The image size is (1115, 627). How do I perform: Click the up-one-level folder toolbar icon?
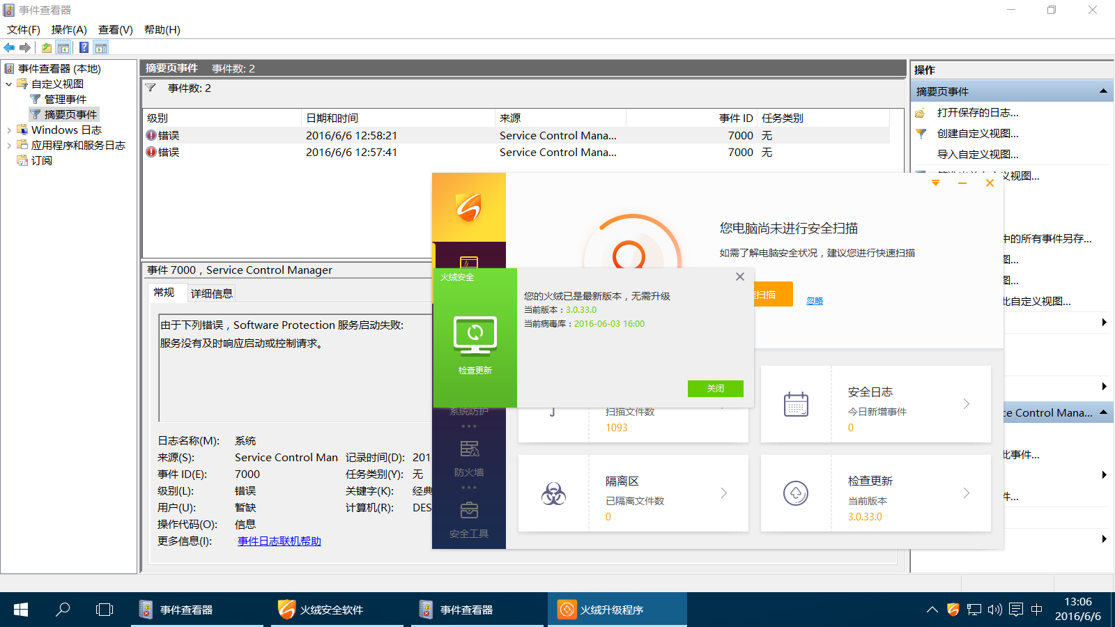coord(46,47)
